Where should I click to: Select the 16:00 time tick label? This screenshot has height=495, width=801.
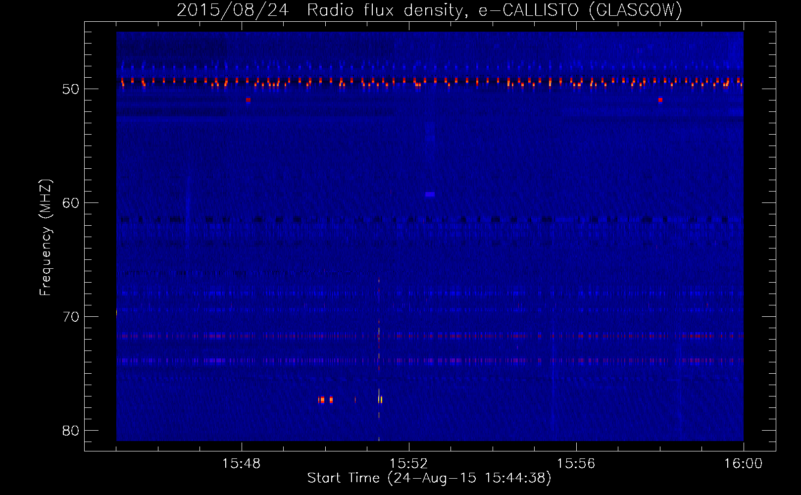click(743, 464)
